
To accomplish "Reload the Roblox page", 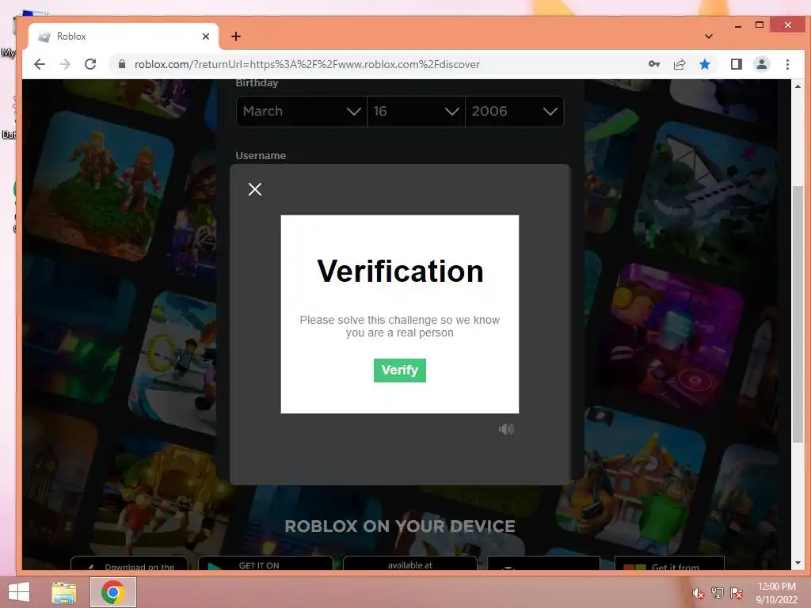I will click(x=90, y=64).
